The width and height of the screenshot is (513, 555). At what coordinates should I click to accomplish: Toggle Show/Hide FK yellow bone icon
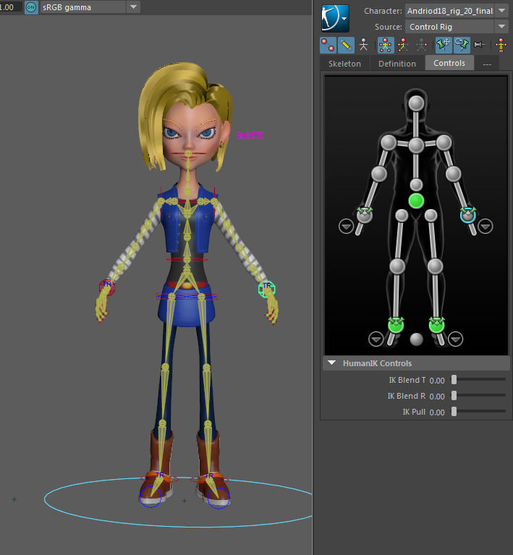pyautogui.click(x=346, y=45)
